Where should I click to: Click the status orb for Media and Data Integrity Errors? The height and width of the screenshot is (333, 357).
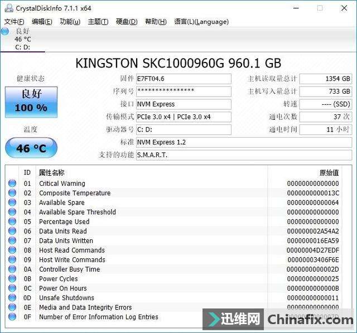tap(12, 307)
